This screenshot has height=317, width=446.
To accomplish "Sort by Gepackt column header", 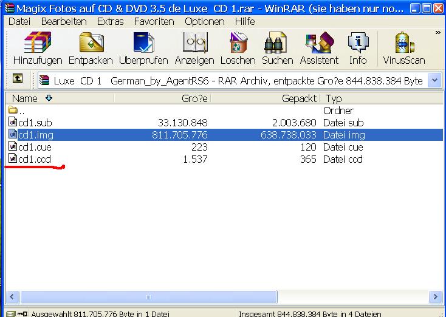I will point(265,98).
